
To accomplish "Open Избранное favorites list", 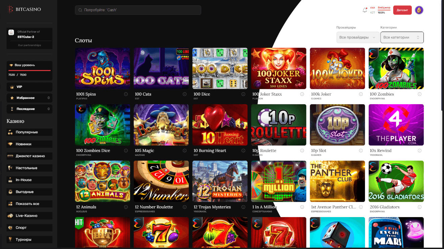I will [30, 98].
